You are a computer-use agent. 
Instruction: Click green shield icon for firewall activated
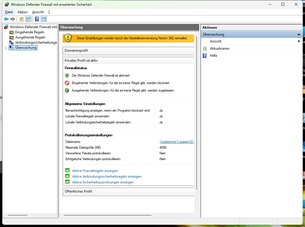coord(67,75)
